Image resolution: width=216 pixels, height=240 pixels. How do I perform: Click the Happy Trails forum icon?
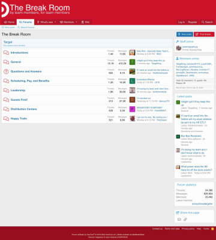pyautogui.click(x=6, y=118)
